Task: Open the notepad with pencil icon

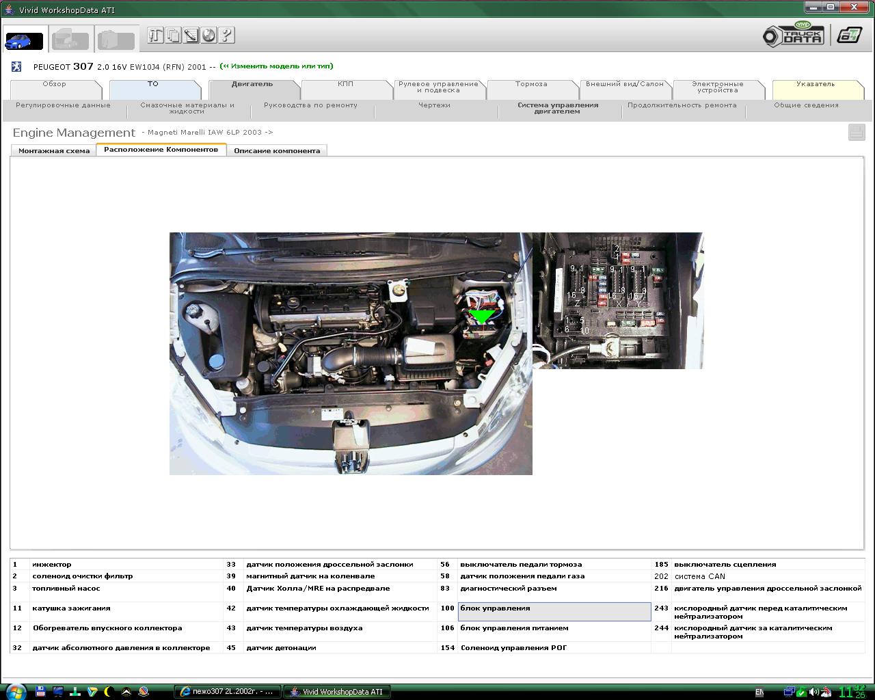Action: [191, 36]
